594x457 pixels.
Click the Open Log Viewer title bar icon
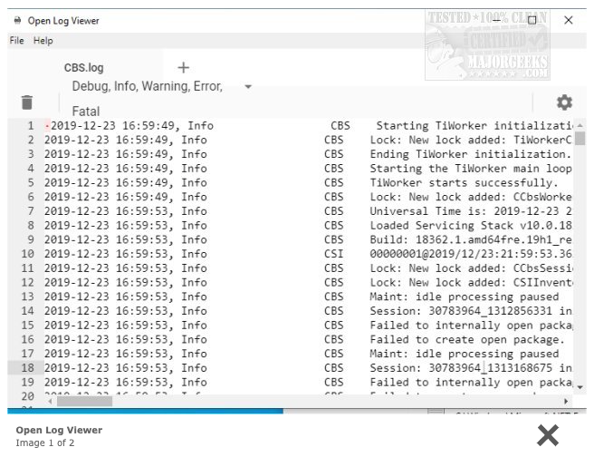[x=17, y=20]
